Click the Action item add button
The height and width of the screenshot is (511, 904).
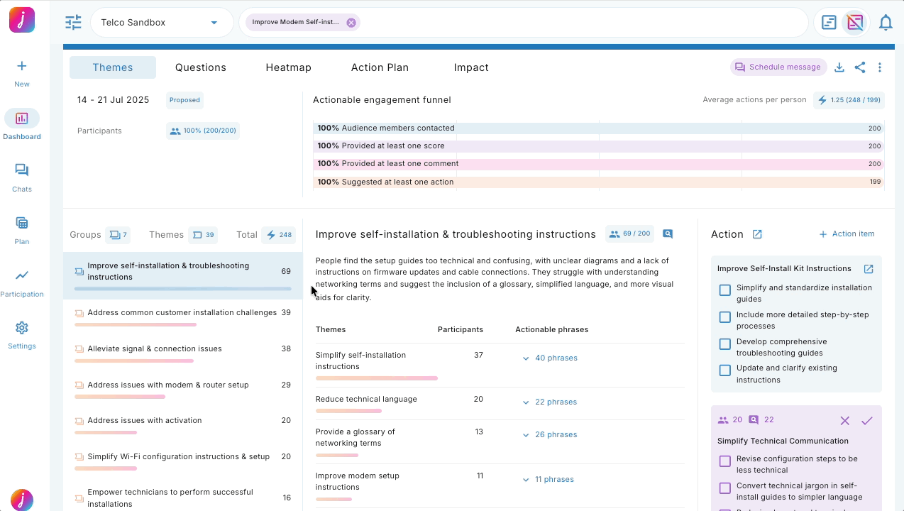(847, 234)
